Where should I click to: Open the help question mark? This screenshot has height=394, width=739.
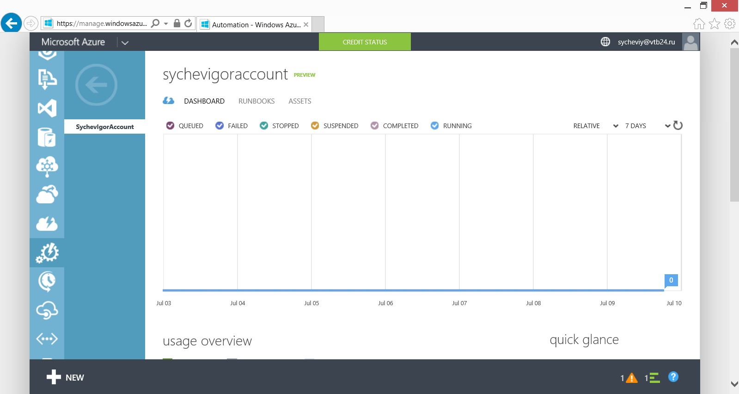coord(673,377)
